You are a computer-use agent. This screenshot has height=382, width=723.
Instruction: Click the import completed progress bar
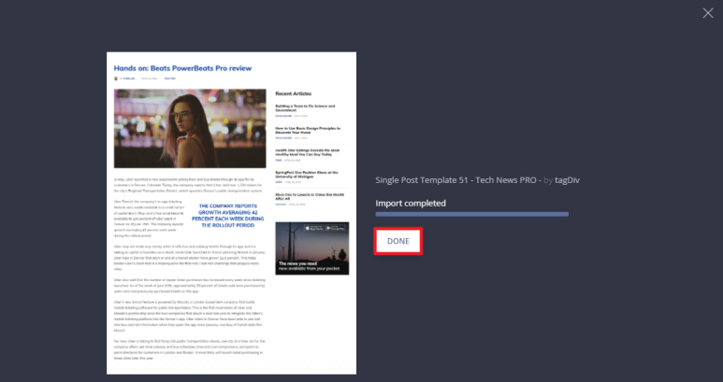coord(471,214)
